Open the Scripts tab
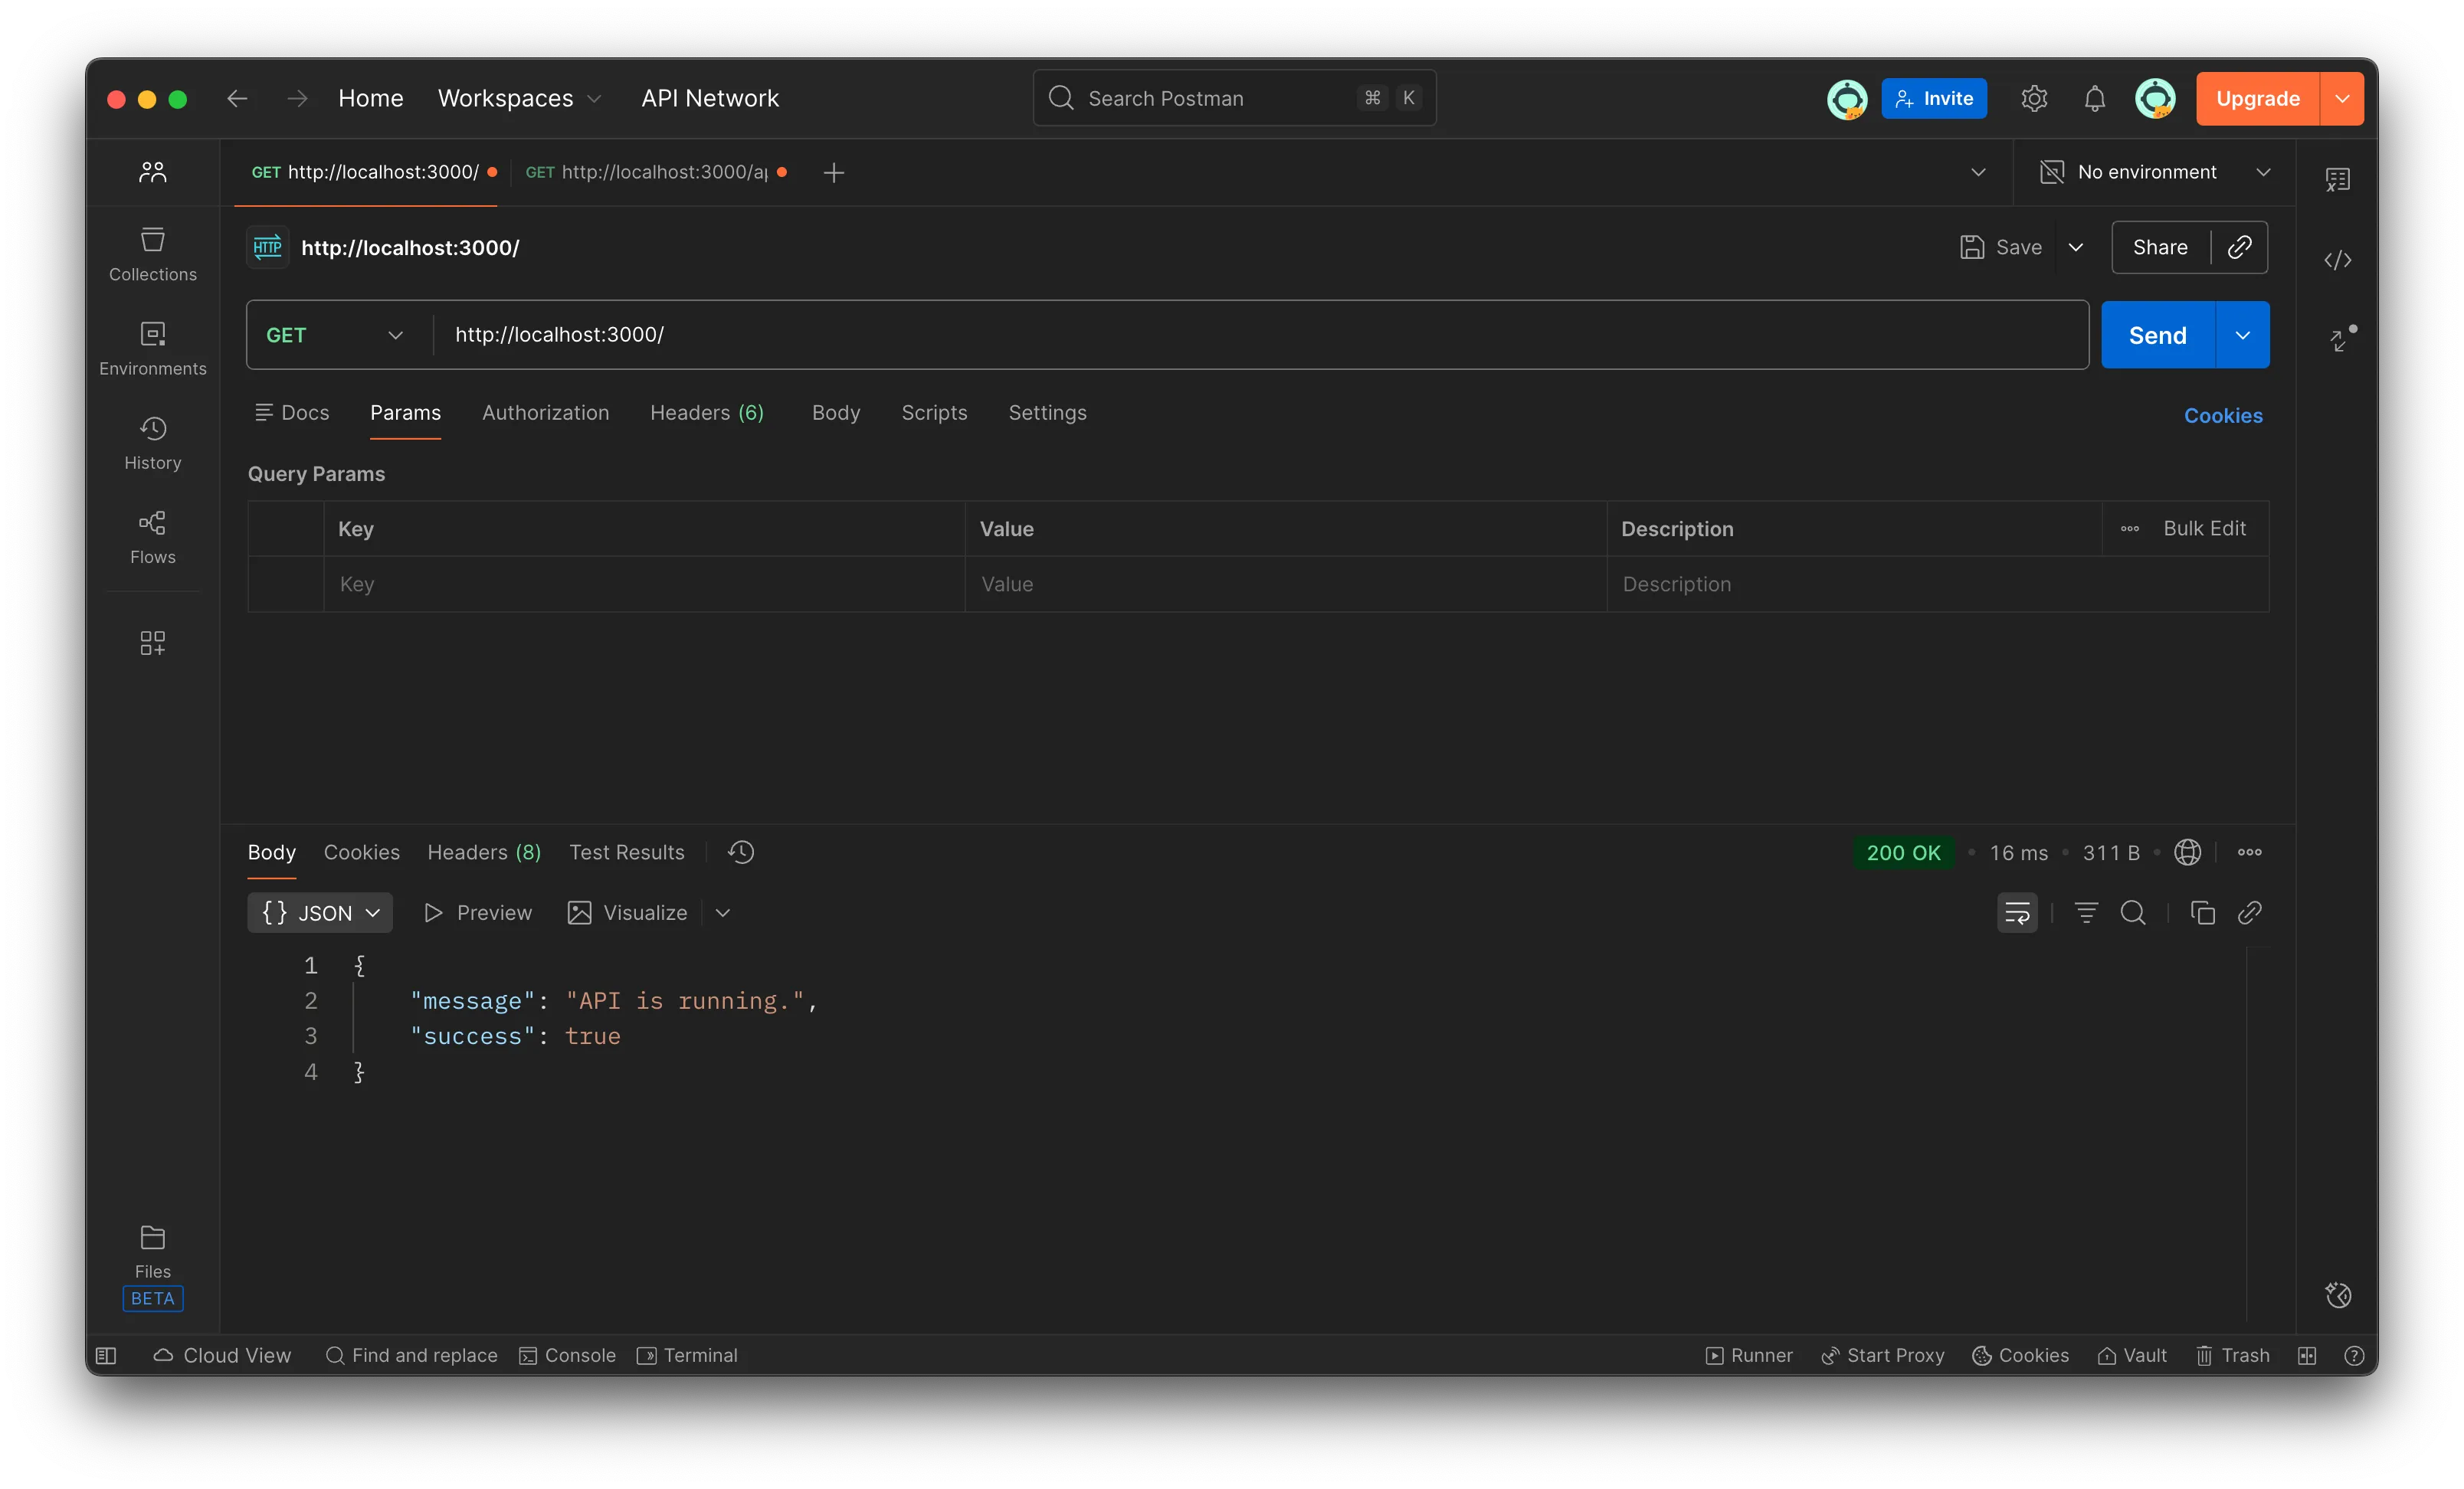The height and width of the screenshot is (1489, 2464). pos(934,412)
